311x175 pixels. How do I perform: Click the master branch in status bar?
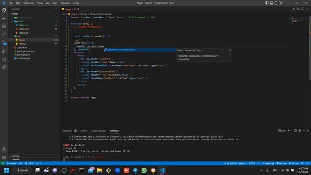[12, 163]
